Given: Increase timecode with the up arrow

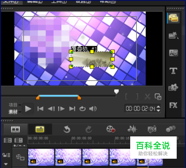Looking at the screenshot, I should [158, 107].
